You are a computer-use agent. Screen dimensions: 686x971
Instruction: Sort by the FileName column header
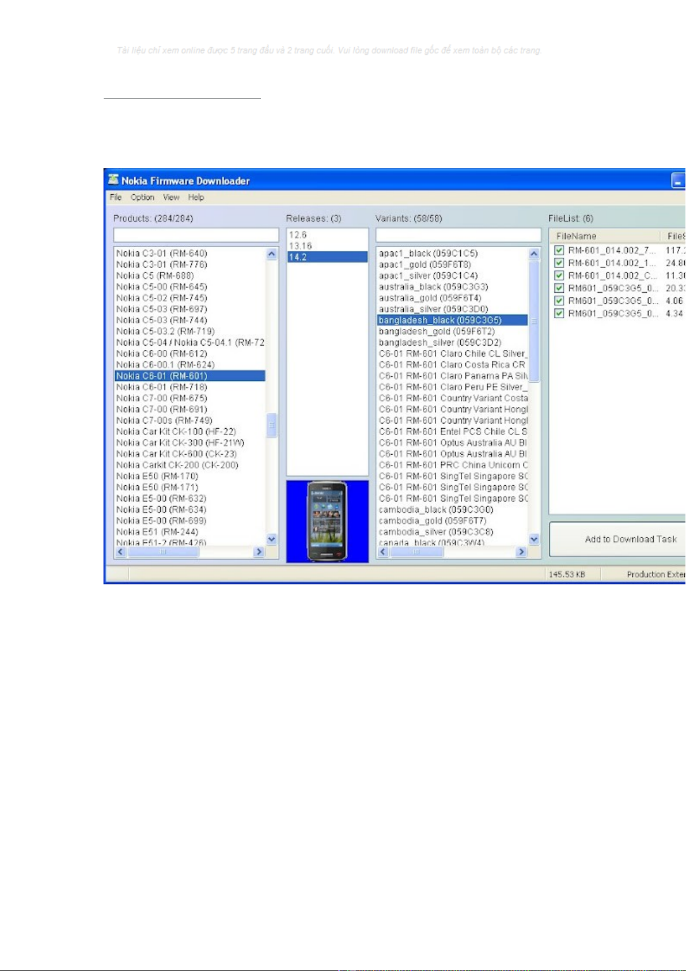(x=605, y=236)
